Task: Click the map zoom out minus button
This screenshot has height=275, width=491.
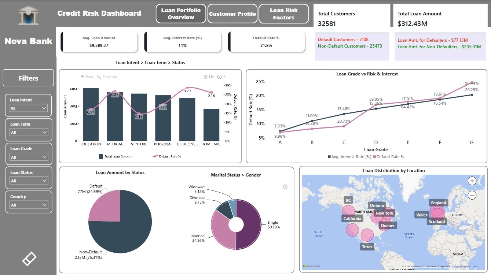Action: 472,195
